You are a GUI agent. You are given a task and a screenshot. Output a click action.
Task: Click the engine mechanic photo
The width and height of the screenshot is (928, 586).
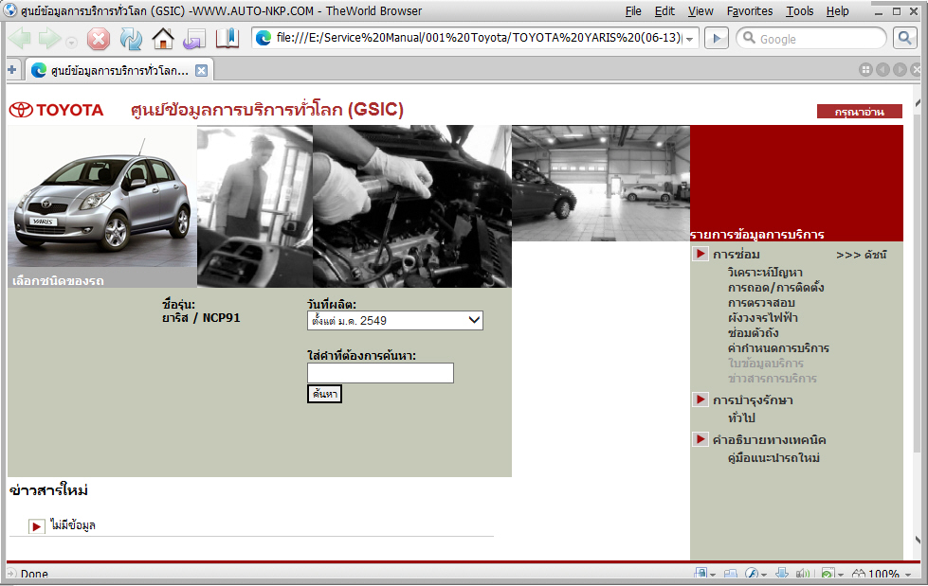tap(412, 206)
